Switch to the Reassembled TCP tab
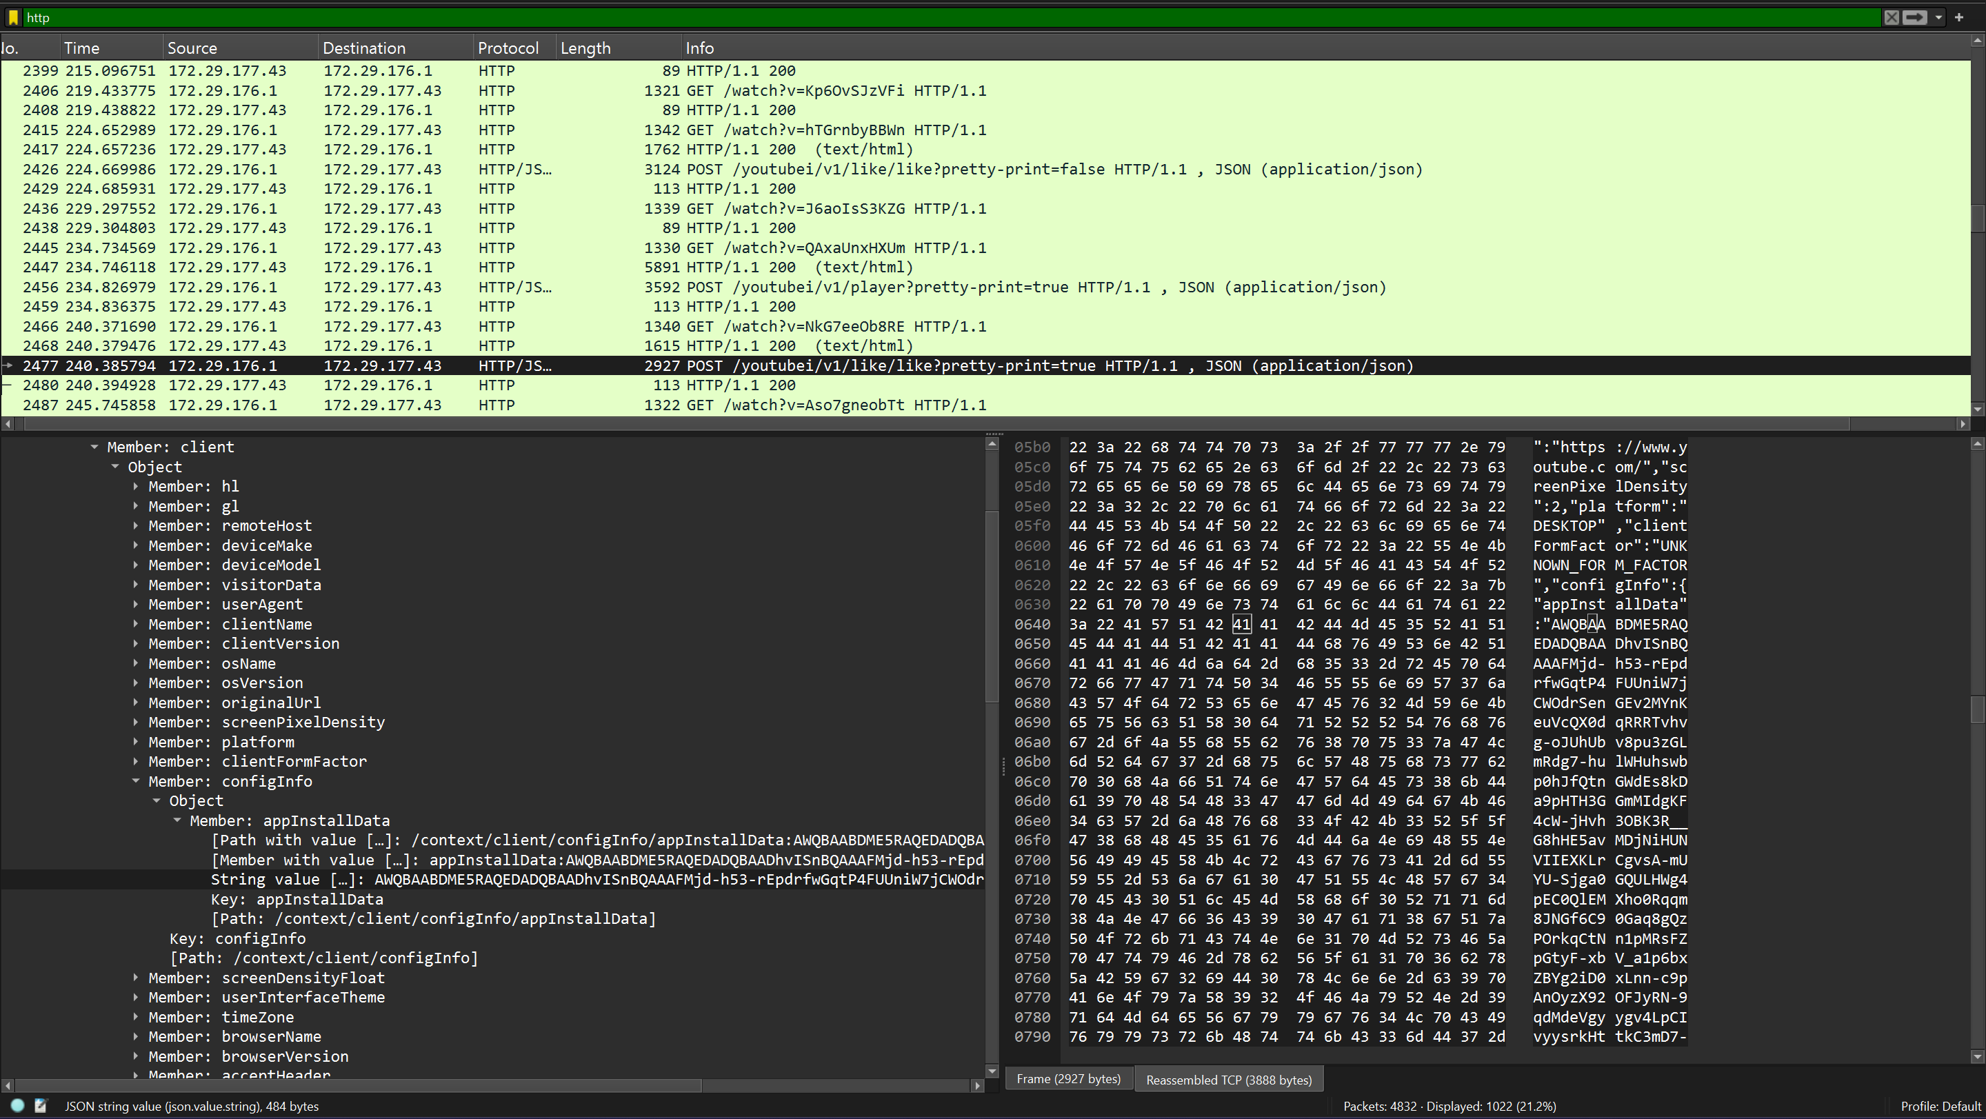1986x1119 pixels. pyautogui.click(x=1228, y=1080)
